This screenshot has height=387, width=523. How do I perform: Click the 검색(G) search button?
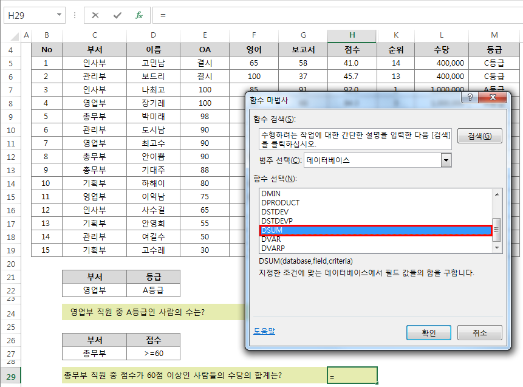tap(479, 135)
